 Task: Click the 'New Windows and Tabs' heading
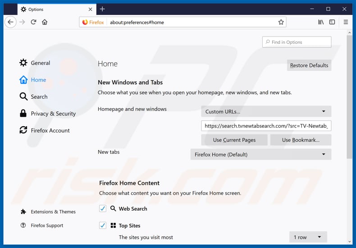tap(130, 83)
